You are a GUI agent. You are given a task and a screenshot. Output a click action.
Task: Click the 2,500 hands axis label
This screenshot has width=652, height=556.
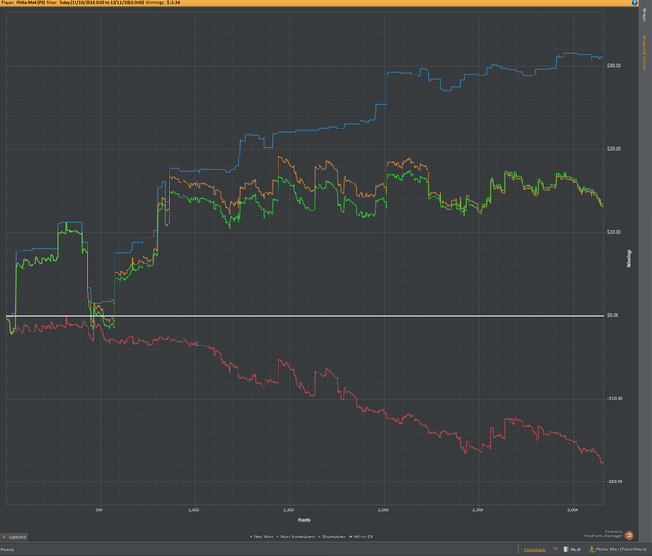point(478,509)
